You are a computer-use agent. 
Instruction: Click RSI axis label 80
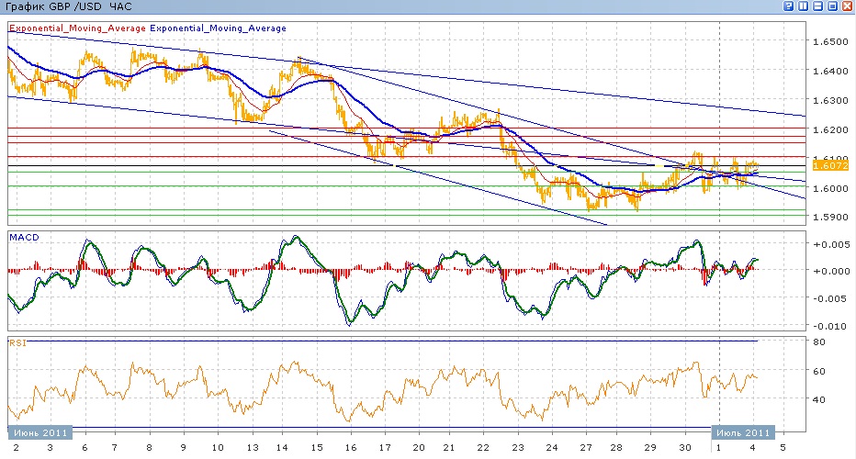click(x=819, y=342)
